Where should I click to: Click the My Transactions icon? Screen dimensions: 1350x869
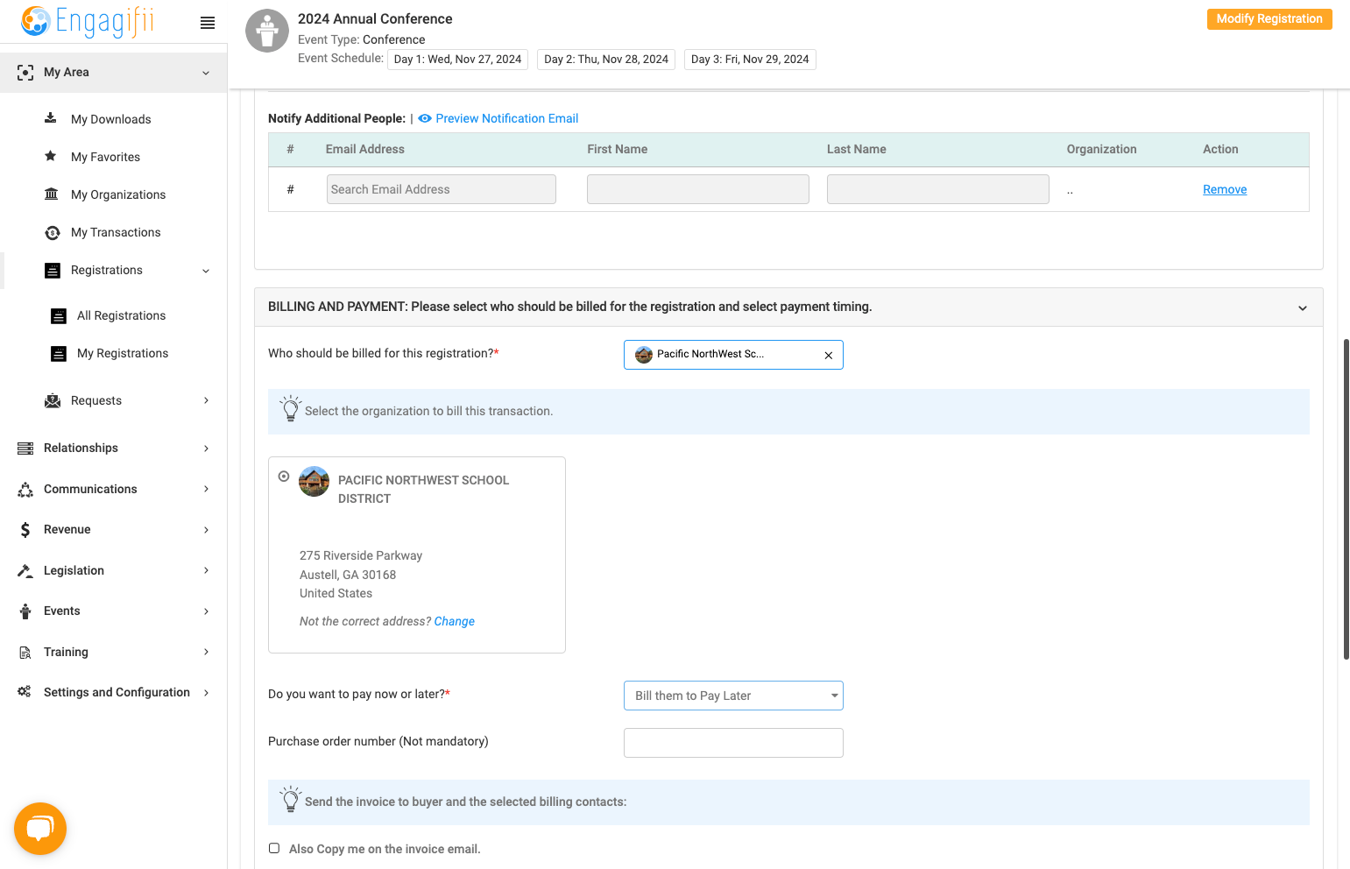[53, 232]
